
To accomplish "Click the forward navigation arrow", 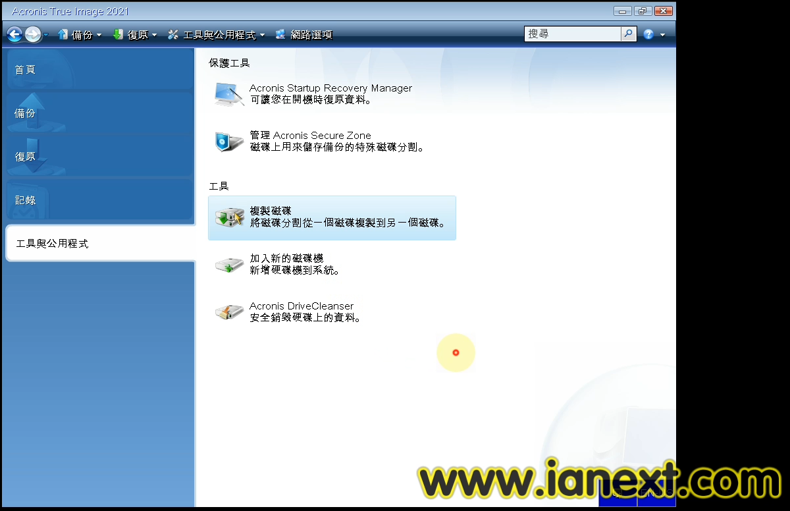I will (33, 34).
